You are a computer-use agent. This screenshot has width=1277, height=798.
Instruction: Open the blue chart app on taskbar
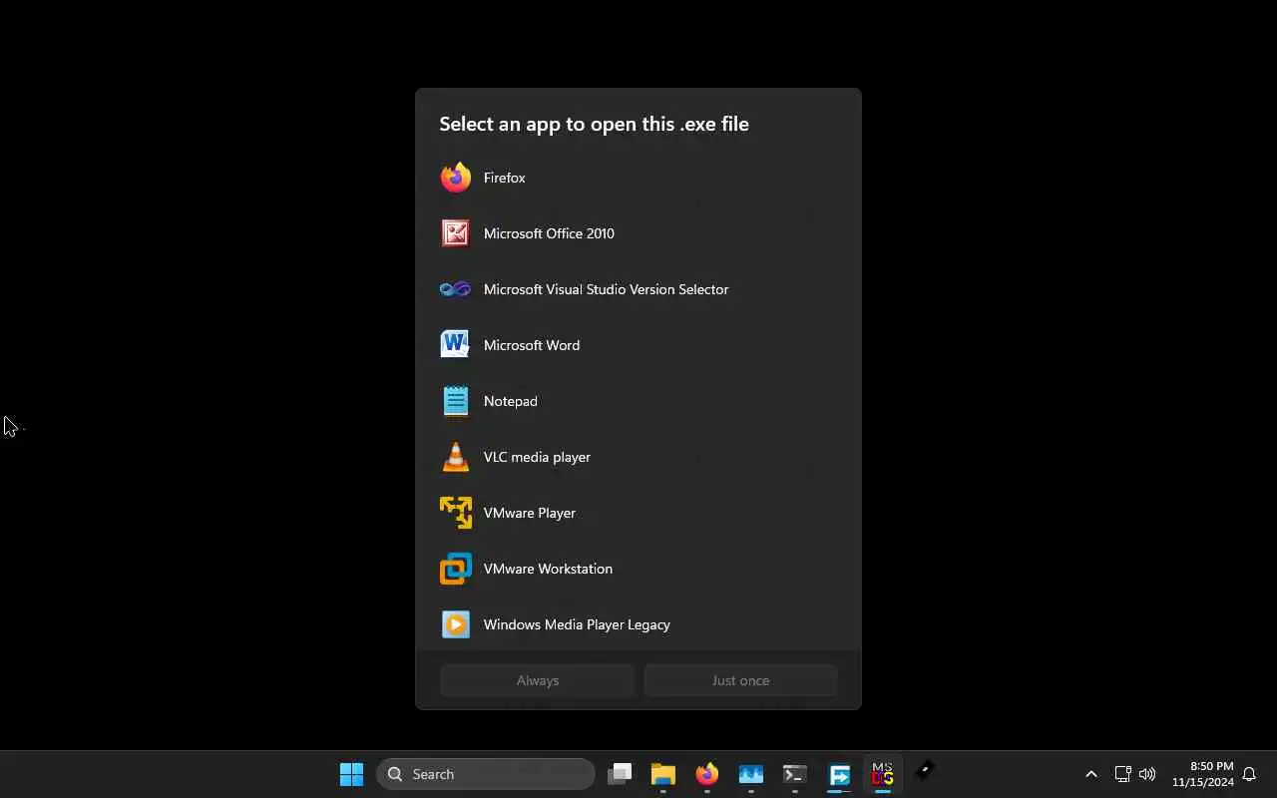click(751, 774)
